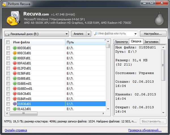Click the purple status icon for 018D8d01
Screen dimensions: 170x135
click(15, 104)
